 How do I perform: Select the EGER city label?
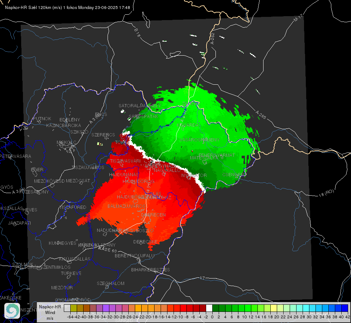click(37, 170)
